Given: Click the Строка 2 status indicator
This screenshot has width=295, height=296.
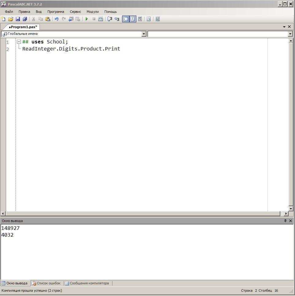Looking at the screenshot, I should pos(249,290).
